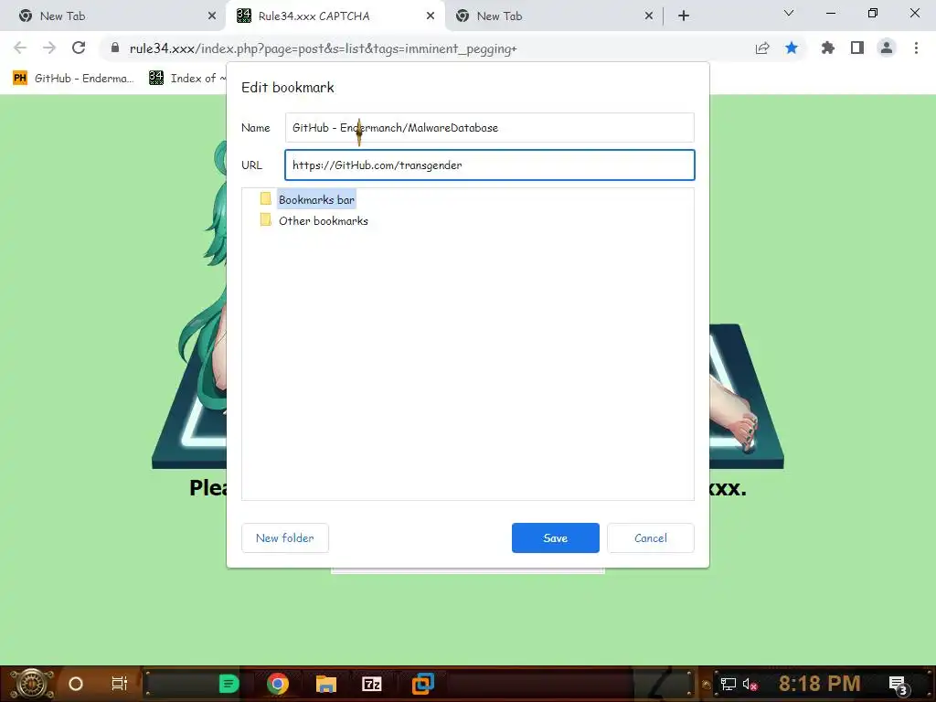Create a New folder for bookmarks

(x=285, y=537)
